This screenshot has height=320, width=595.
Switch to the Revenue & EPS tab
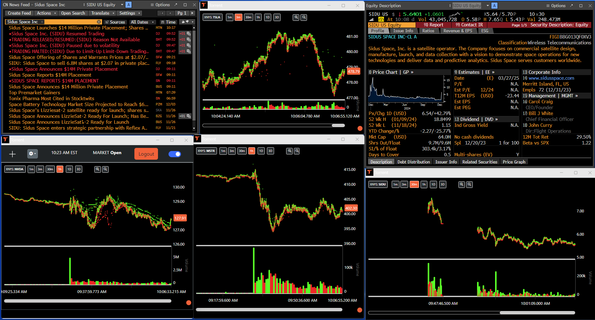pos(458,31)
